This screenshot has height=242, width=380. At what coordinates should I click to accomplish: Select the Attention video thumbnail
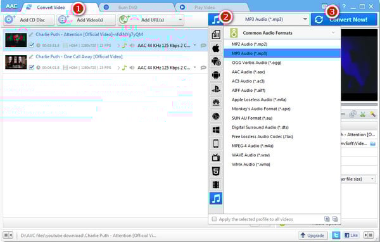(16, 40)
